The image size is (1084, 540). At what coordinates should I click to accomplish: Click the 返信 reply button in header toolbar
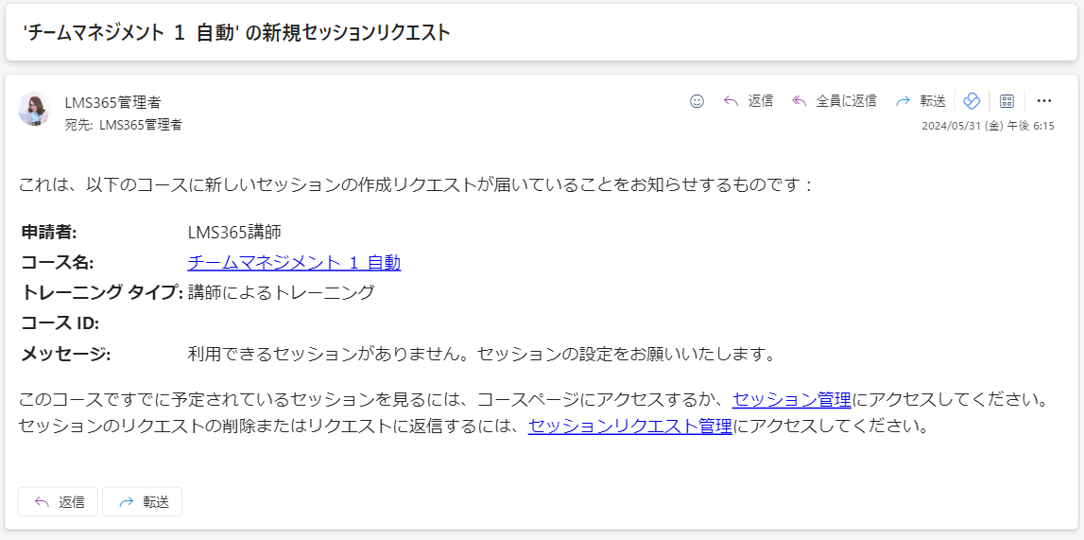pyautogui.click(x=748, y=101)
